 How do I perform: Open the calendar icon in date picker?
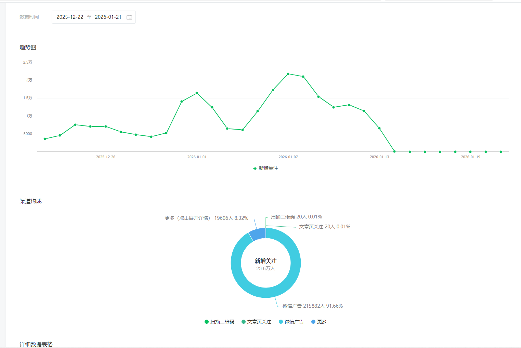click(x=129, y=17)
